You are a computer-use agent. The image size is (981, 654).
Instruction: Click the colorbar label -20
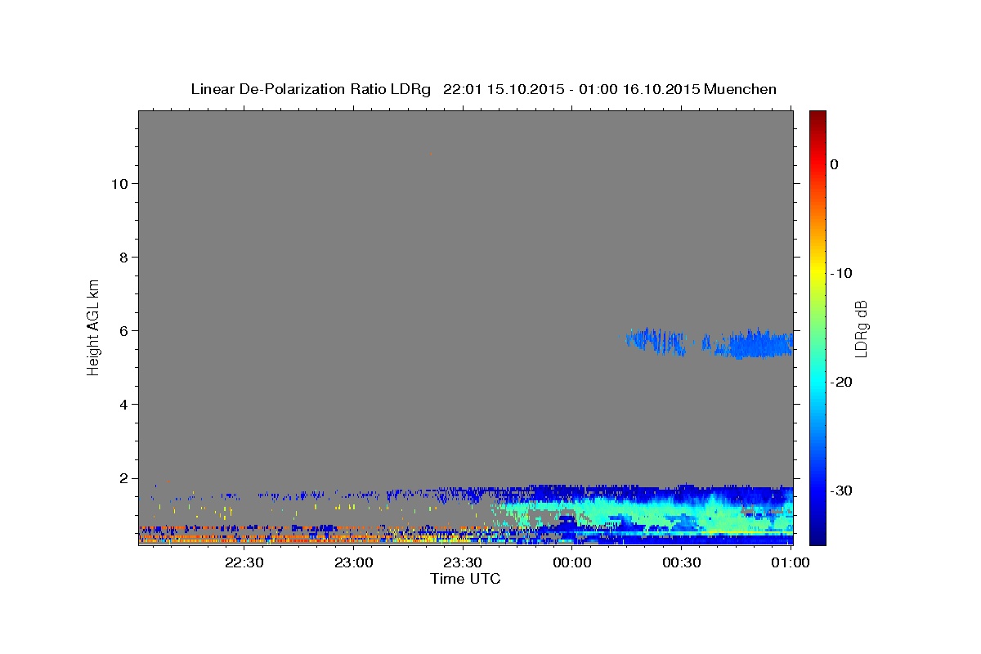pos(841,382)
